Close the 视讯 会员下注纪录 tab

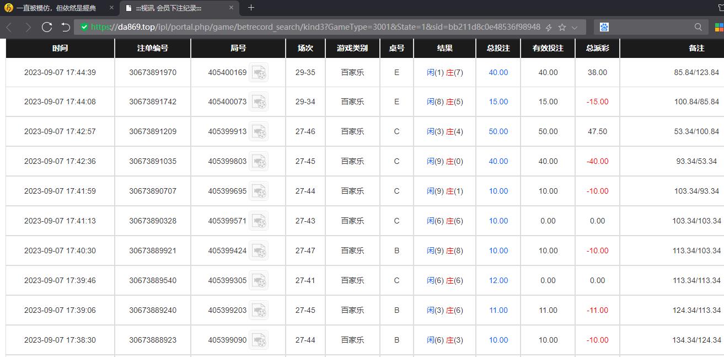(232, 8)
